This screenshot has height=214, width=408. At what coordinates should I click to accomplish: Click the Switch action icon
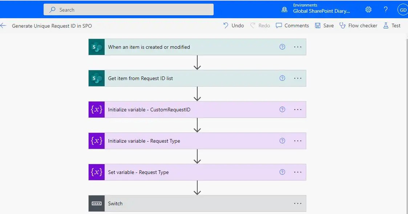click(x=96, y=203)
